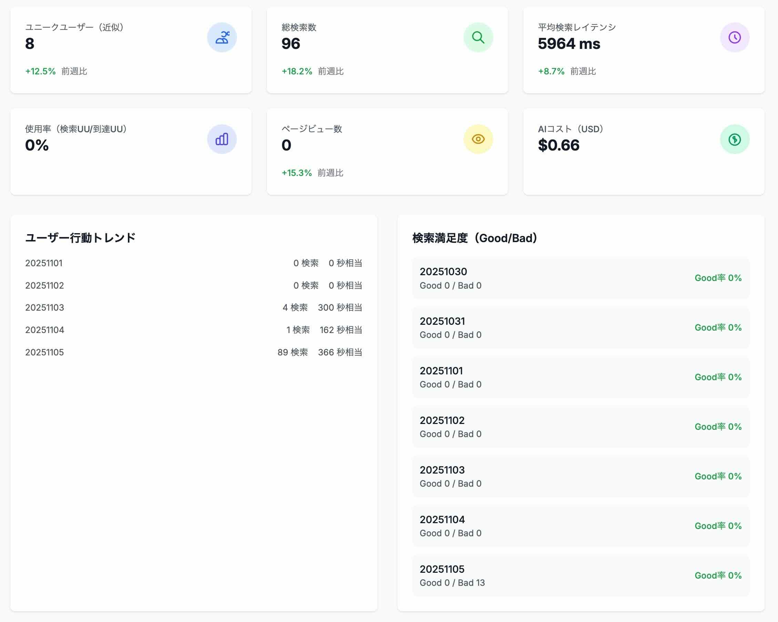
Task: Click the yellow eye page views icon
Action: [478, 139]
